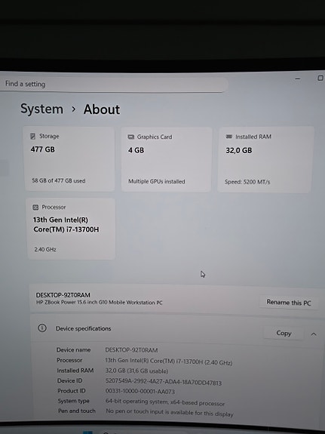Click the Product ID label

(x=72, y=391)
